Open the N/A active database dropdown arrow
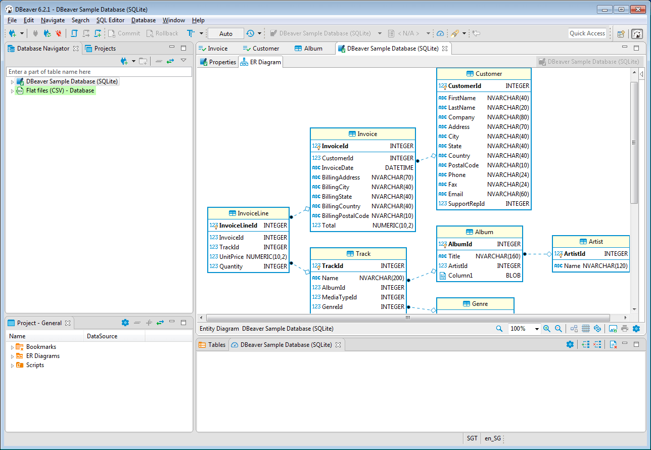Image resolution: width=651 pixels, height=450 pixels. pos(428,33)
